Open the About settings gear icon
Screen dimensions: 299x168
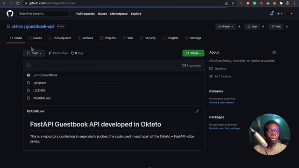tap(274, 52)
